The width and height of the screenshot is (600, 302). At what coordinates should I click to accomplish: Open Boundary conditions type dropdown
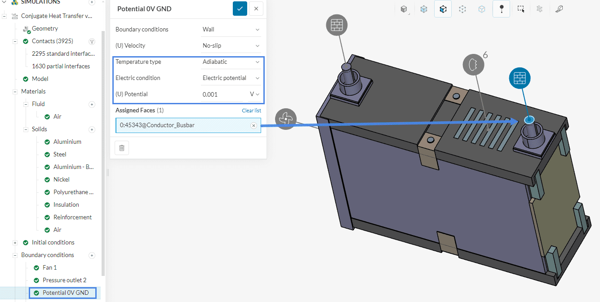pyautogui.click(x=231, y=30)
